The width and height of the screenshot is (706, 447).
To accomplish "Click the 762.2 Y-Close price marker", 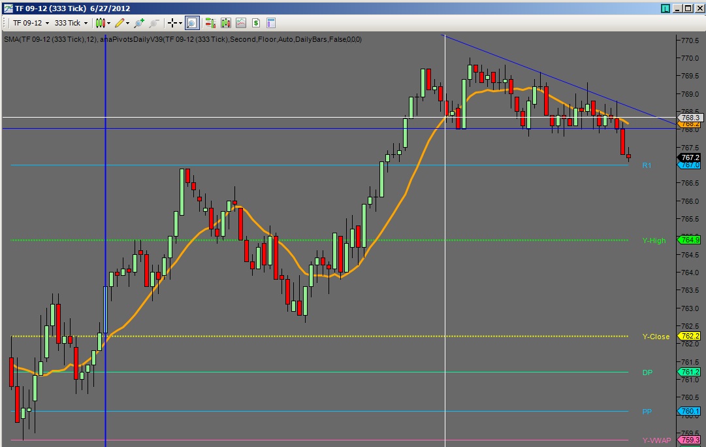I will [689, 336].
